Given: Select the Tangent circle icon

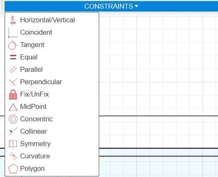Looking at the screenshot, I should 13,45.
